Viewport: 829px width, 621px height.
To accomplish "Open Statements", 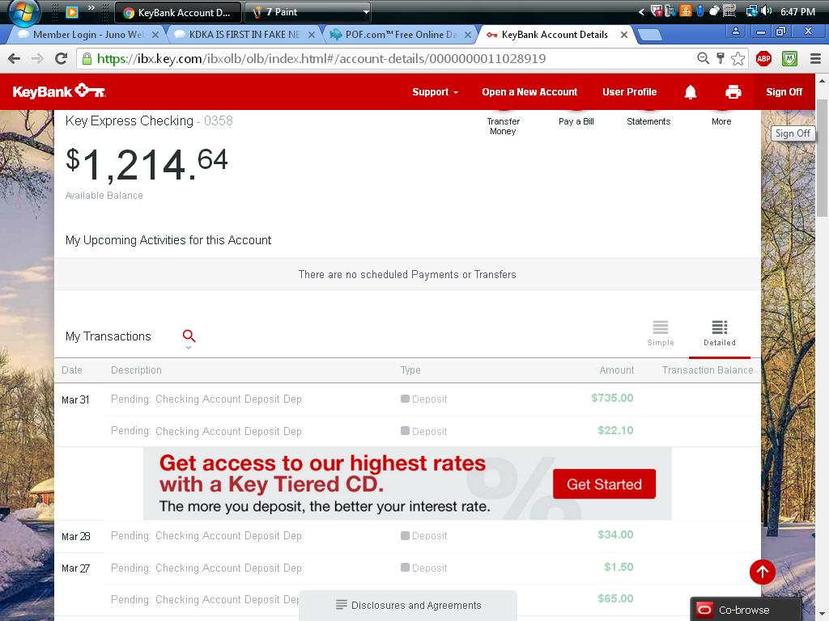I will tap(648, 121).
